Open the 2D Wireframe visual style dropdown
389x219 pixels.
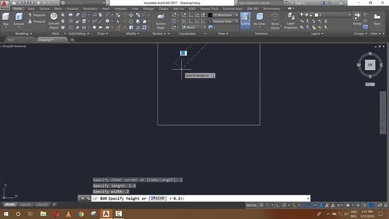point(223,15)
